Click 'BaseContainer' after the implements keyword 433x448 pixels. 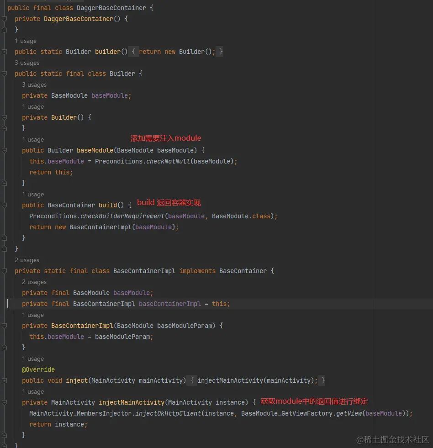coord(243,271)
